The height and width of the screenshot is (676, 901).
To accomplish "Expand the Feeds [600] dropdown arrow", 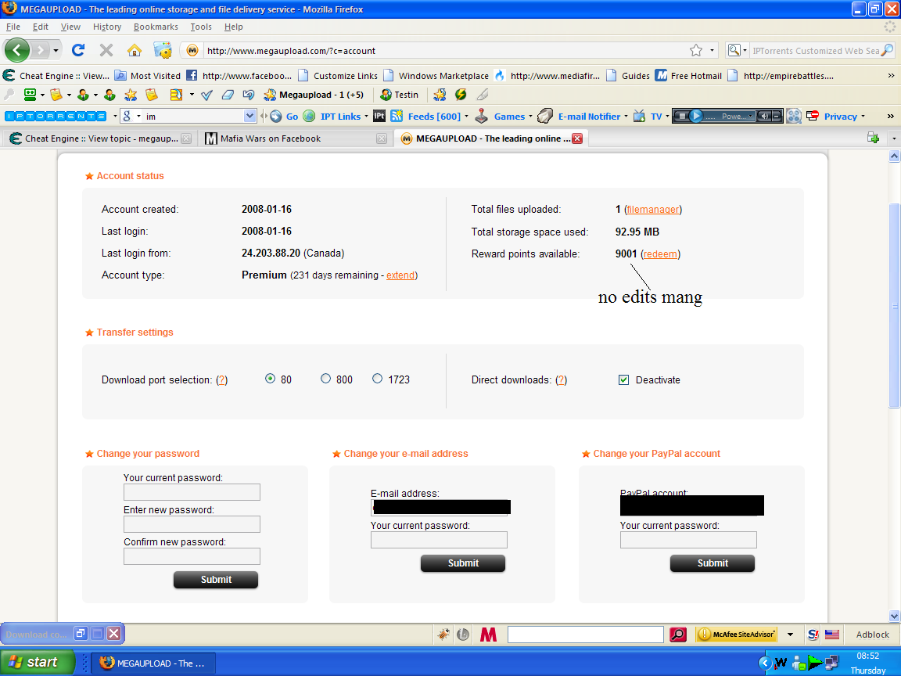I will [467, 117].
